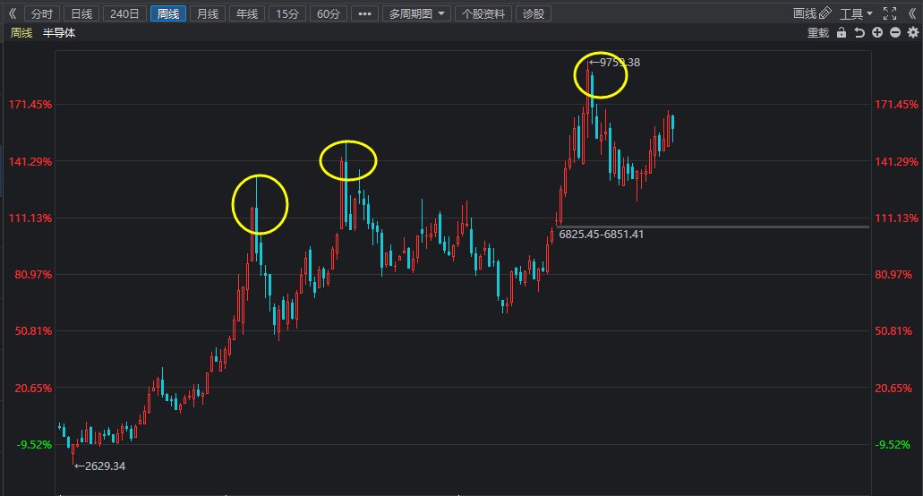
Task: Click the 半导体 sector name label
Action: (x=59, y=33)
